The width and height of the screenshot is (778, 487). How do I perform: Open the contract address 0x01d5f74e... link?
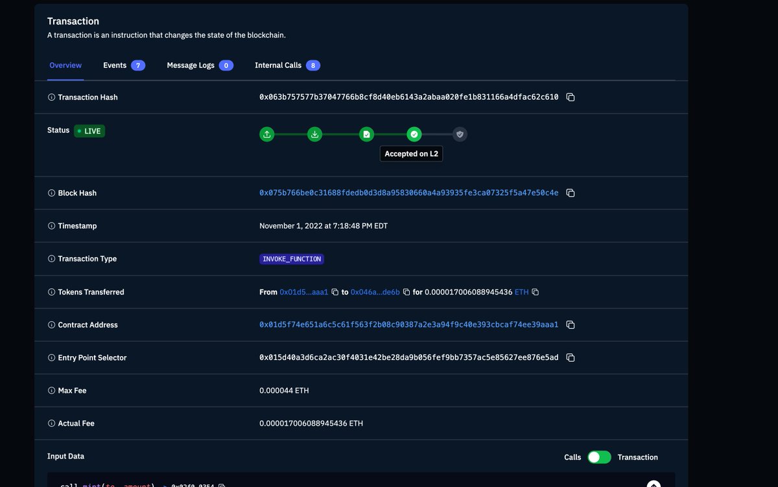click(x=409, y=325)
